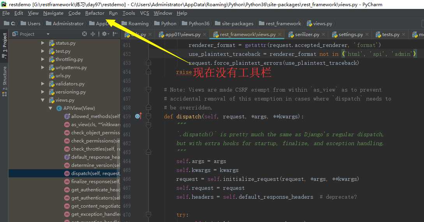Viewport: 424px width, 222px height.
Task: Click the method icon of get_content_negotiator
Action: coord(67,206)
